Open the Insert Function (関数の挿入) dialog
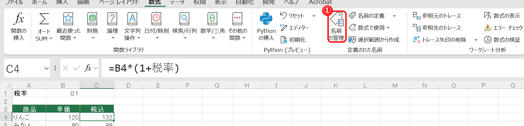524x126 pixels. tap(18, 27)
